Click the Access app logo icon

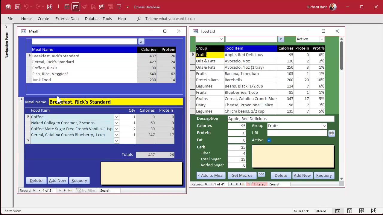click(8, 7)
